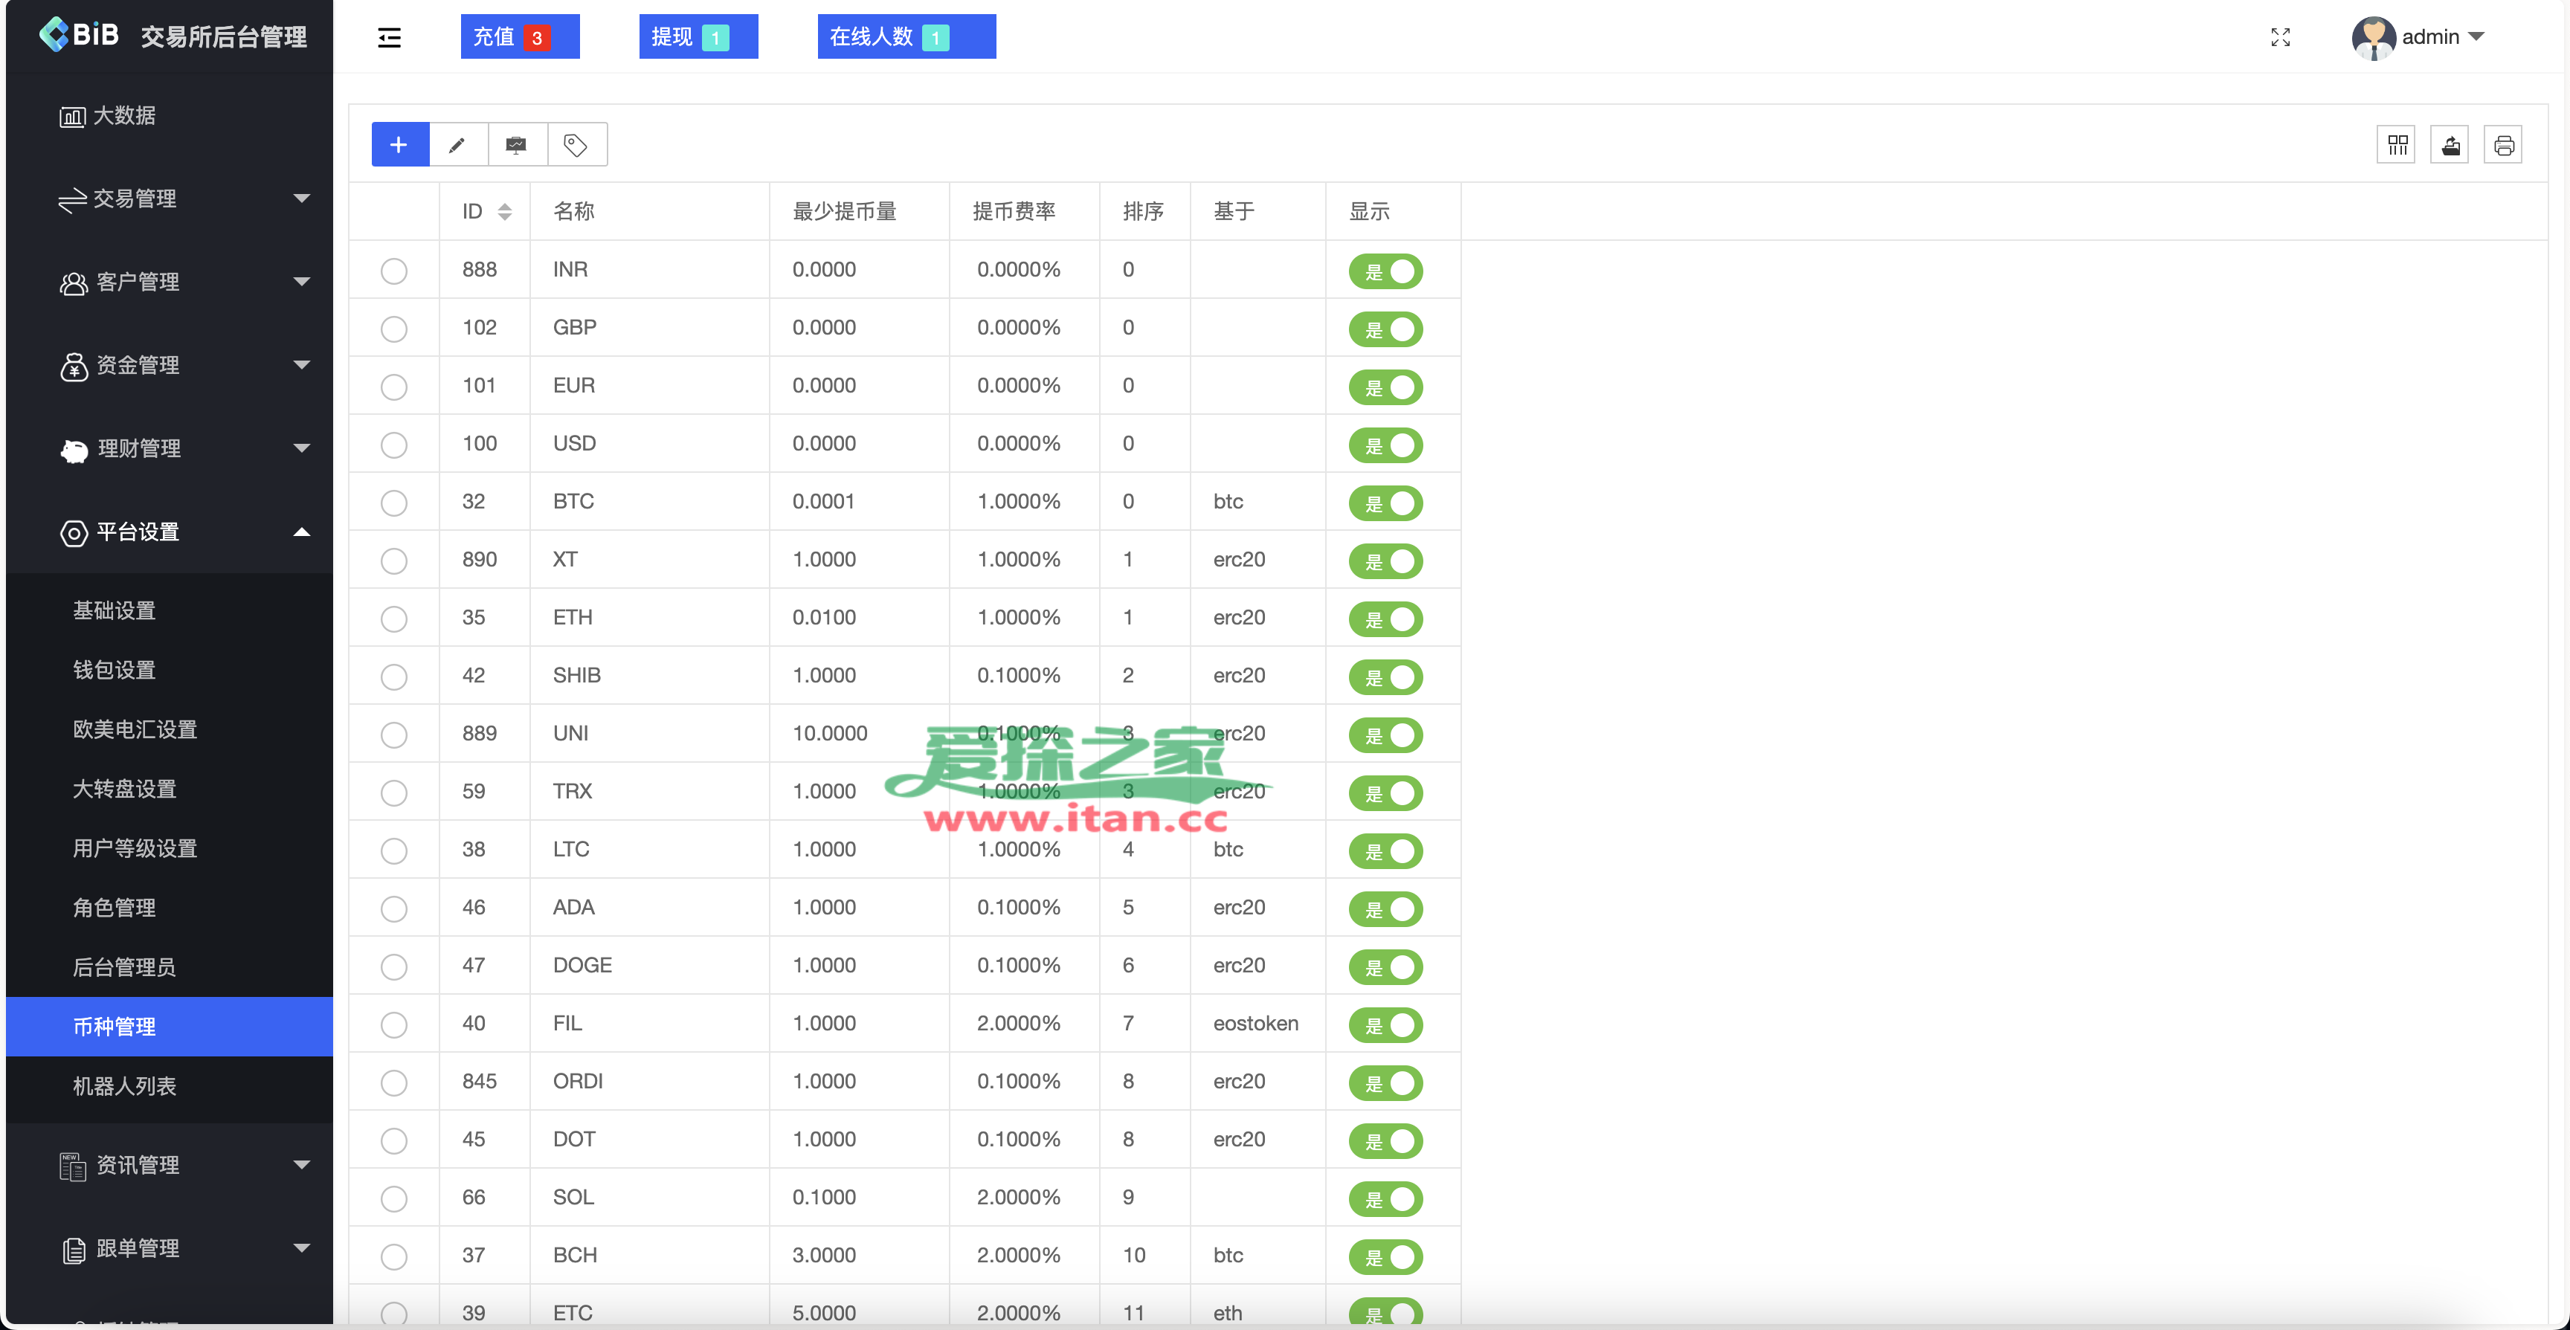Screen dimensions: 2570x1330
Task: Click the tag icon in the toolbar
Action: [575, 143]
